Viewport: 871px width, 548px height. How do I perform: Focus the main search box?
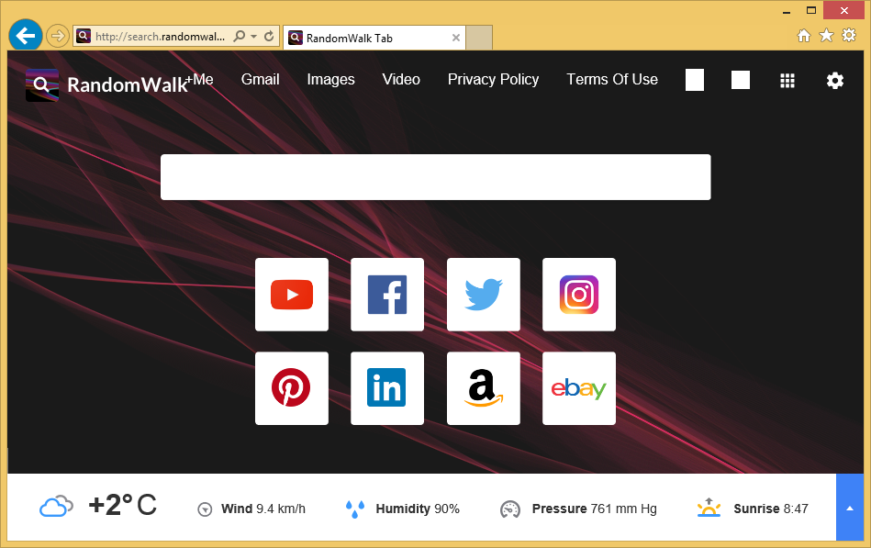point(435,177)
